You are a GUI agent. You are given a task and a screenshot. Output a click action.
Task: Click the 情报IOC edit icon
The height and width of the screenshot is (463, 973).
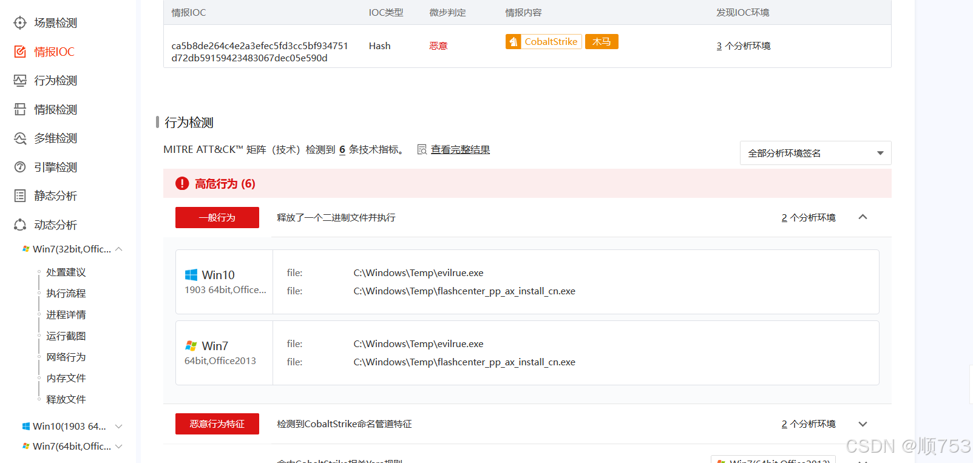coord(20,52)
